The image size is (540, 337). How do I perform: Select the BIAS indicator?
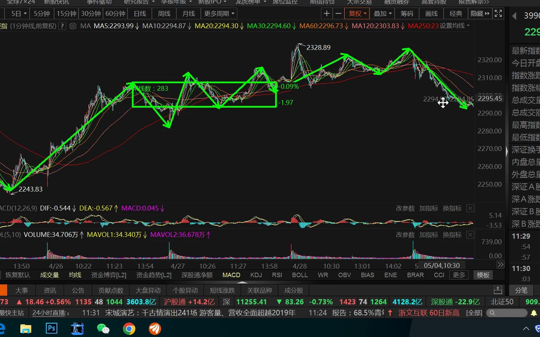coord(367,275)
